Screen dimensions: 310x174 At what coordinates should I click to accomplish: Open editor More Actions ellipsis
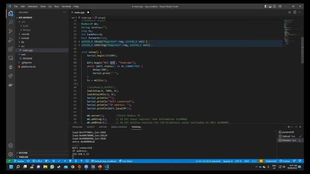(x=300, y=12)
